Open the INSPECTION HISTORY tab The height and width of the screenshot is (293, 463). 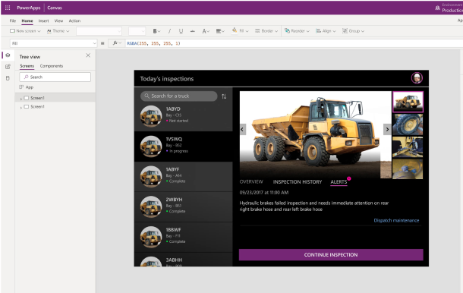[x=298, y=182]
